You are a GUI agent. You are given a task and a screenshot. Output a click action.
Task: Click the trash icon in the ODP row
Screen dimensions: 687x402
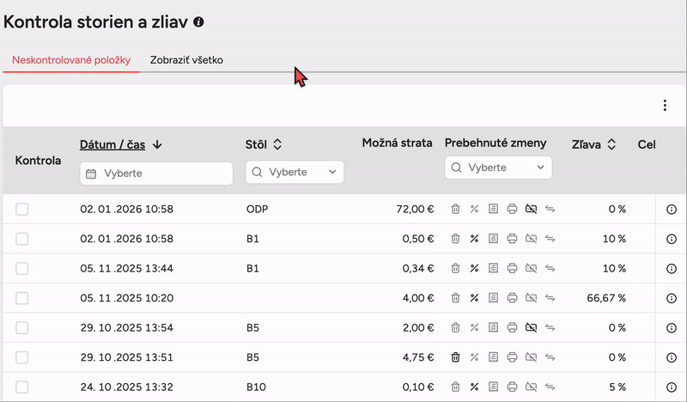point(456,209)
